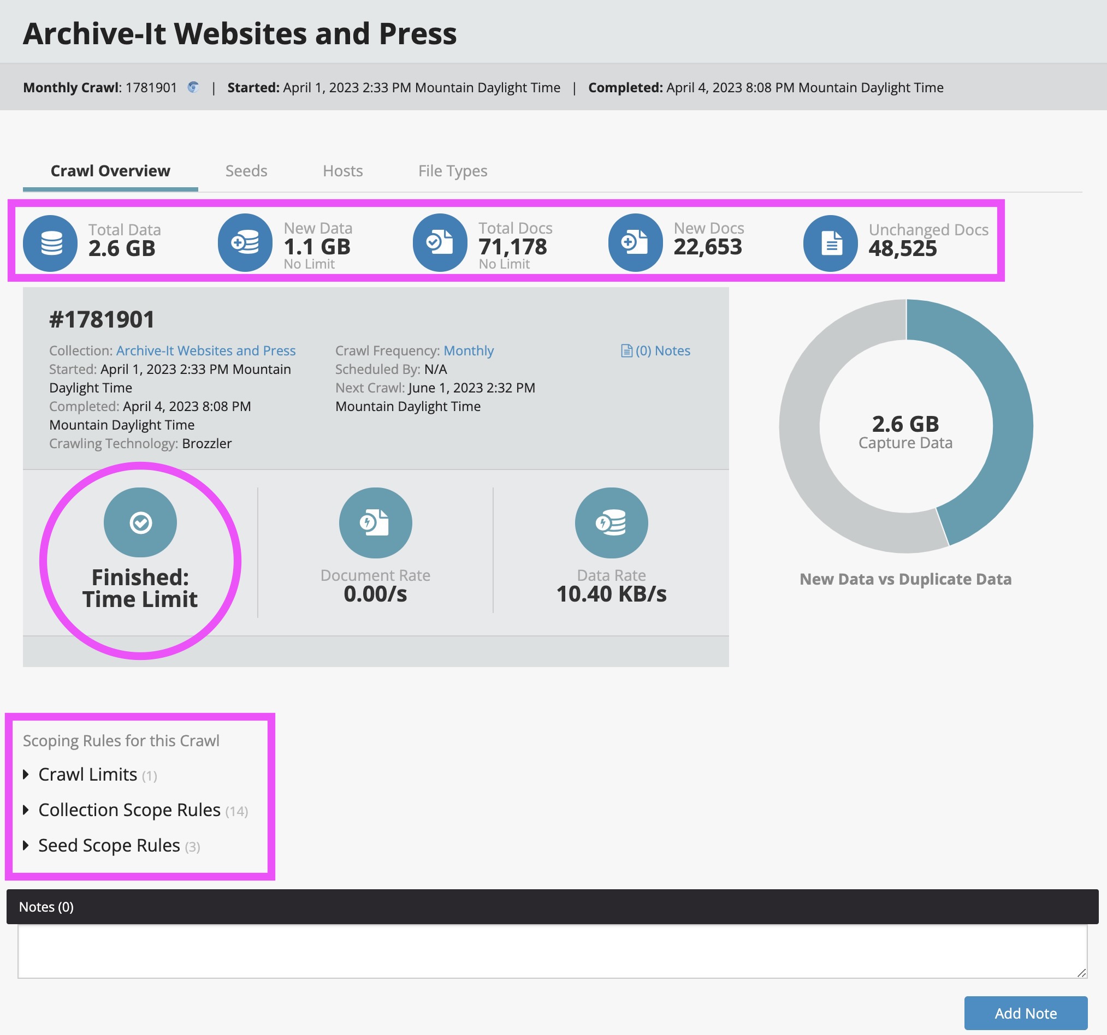Click the Unchanged Docs document icon
This screenshot has height=1035, width=1107.
tap(830, 243)
